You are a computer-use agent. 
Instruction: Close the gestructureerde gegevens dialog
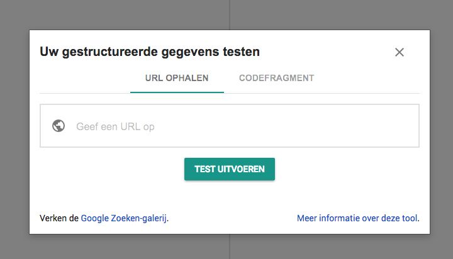pyautogui.click(x=399, y=52)
